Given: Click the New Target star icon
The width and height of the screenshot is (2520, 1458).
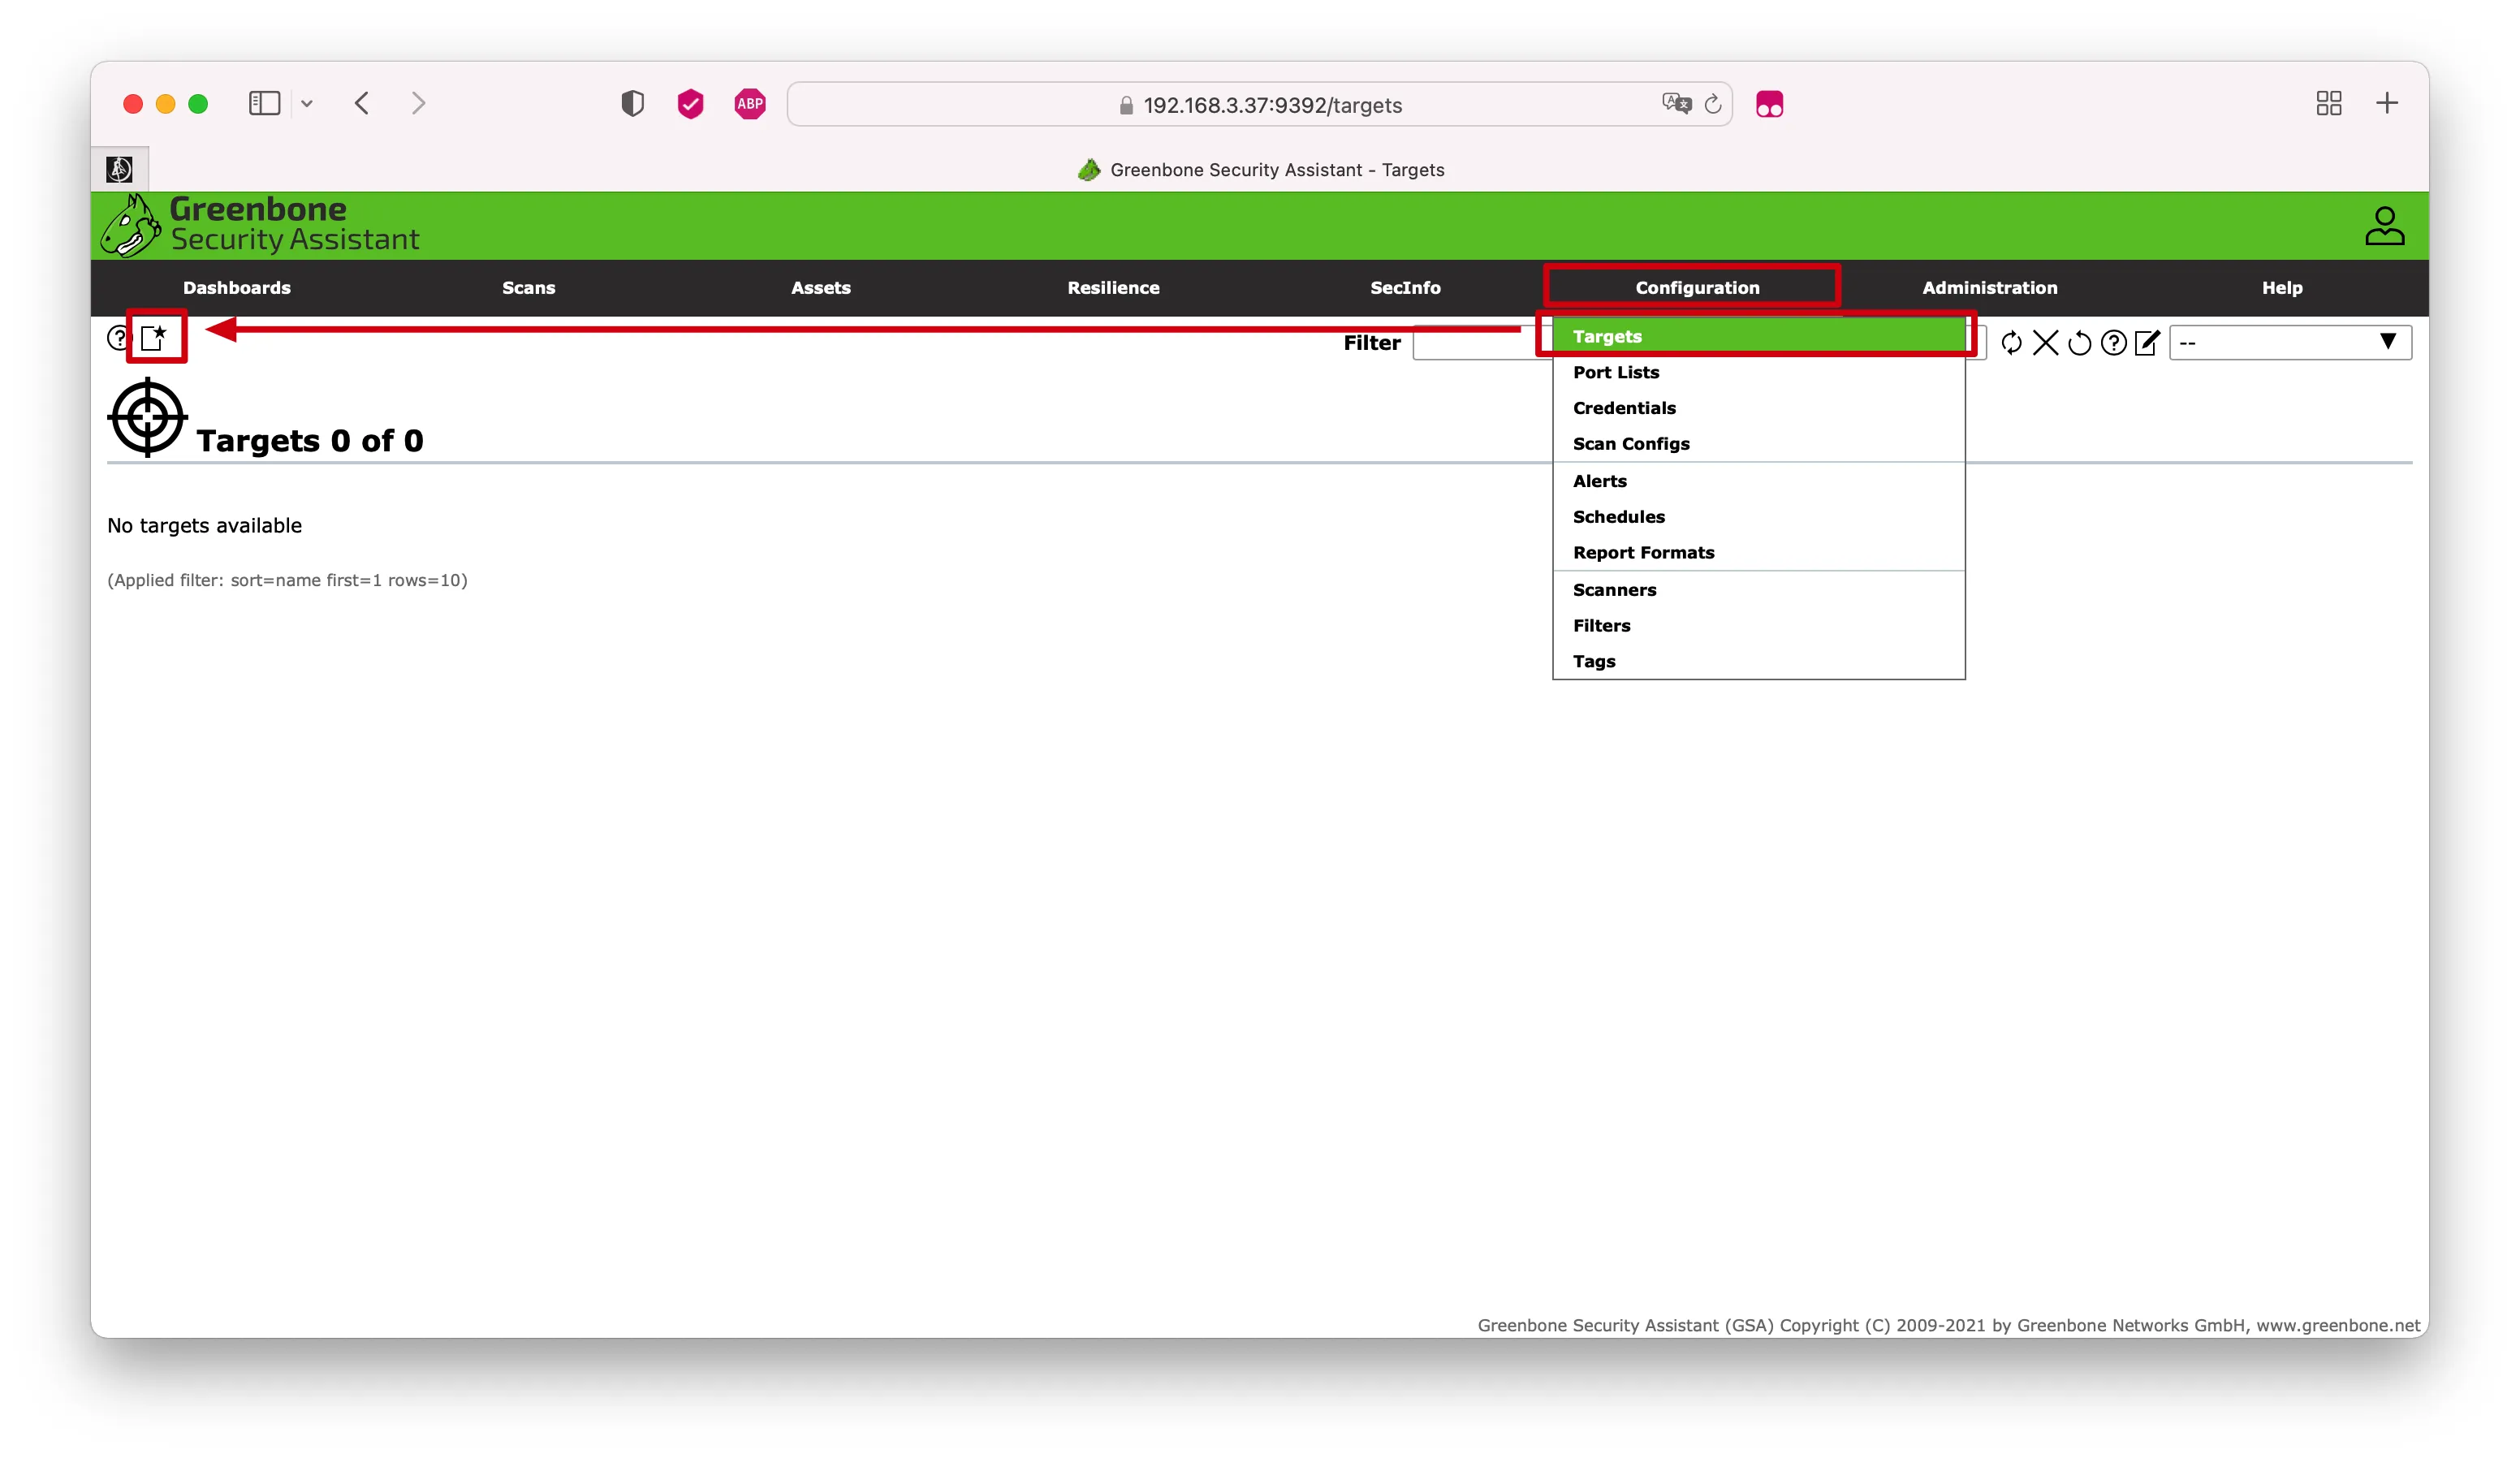Looking at the screenshot, I should coord(154,338).
